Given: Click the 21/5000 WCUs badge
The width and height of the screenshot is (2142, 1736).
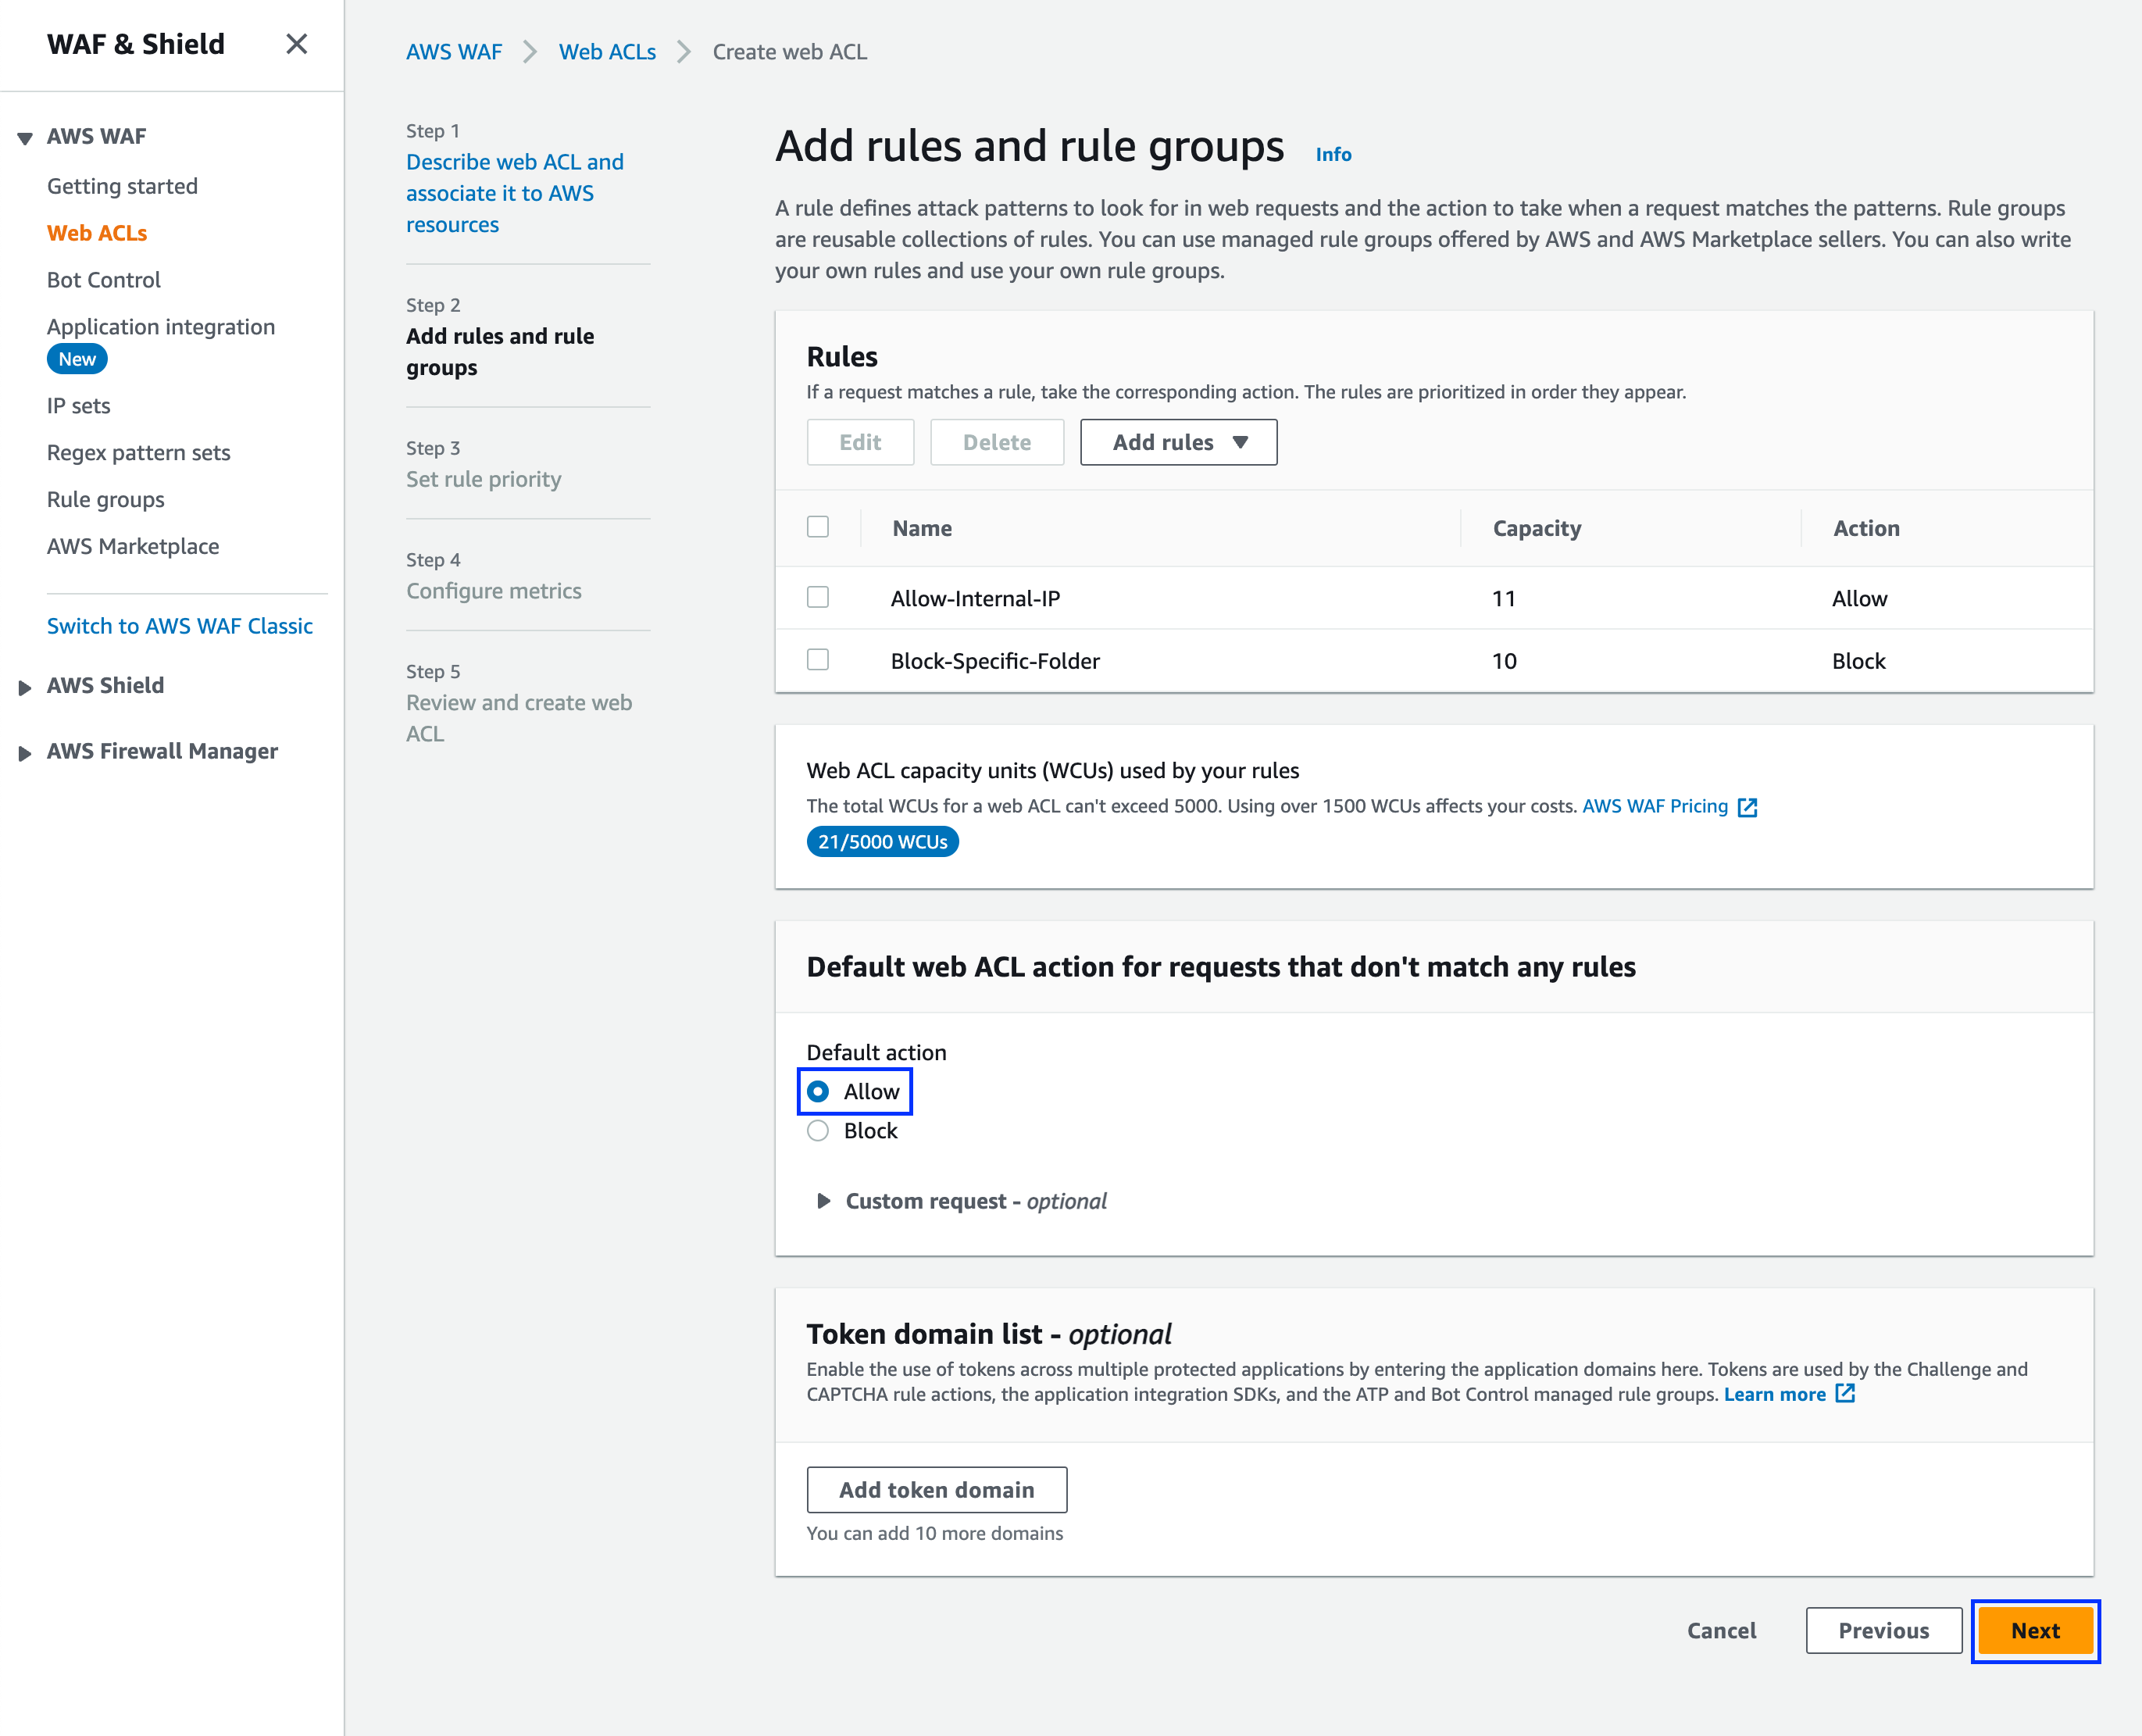Looking at the screenshot, I should click(x=883, y=842).
